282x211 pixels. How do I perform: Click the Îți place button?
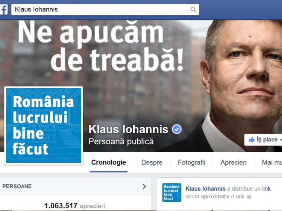[263, 140]
